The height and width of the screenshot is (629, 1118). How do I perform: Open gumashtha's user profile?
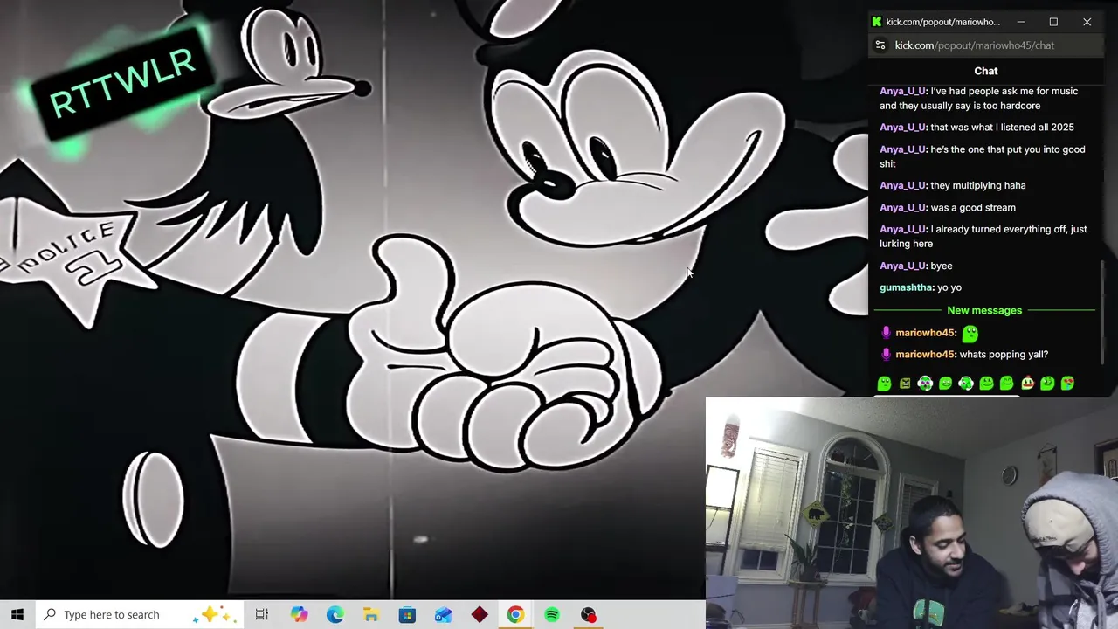tap(906, 287)
